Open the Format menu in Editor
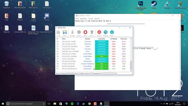 (91, 19)
